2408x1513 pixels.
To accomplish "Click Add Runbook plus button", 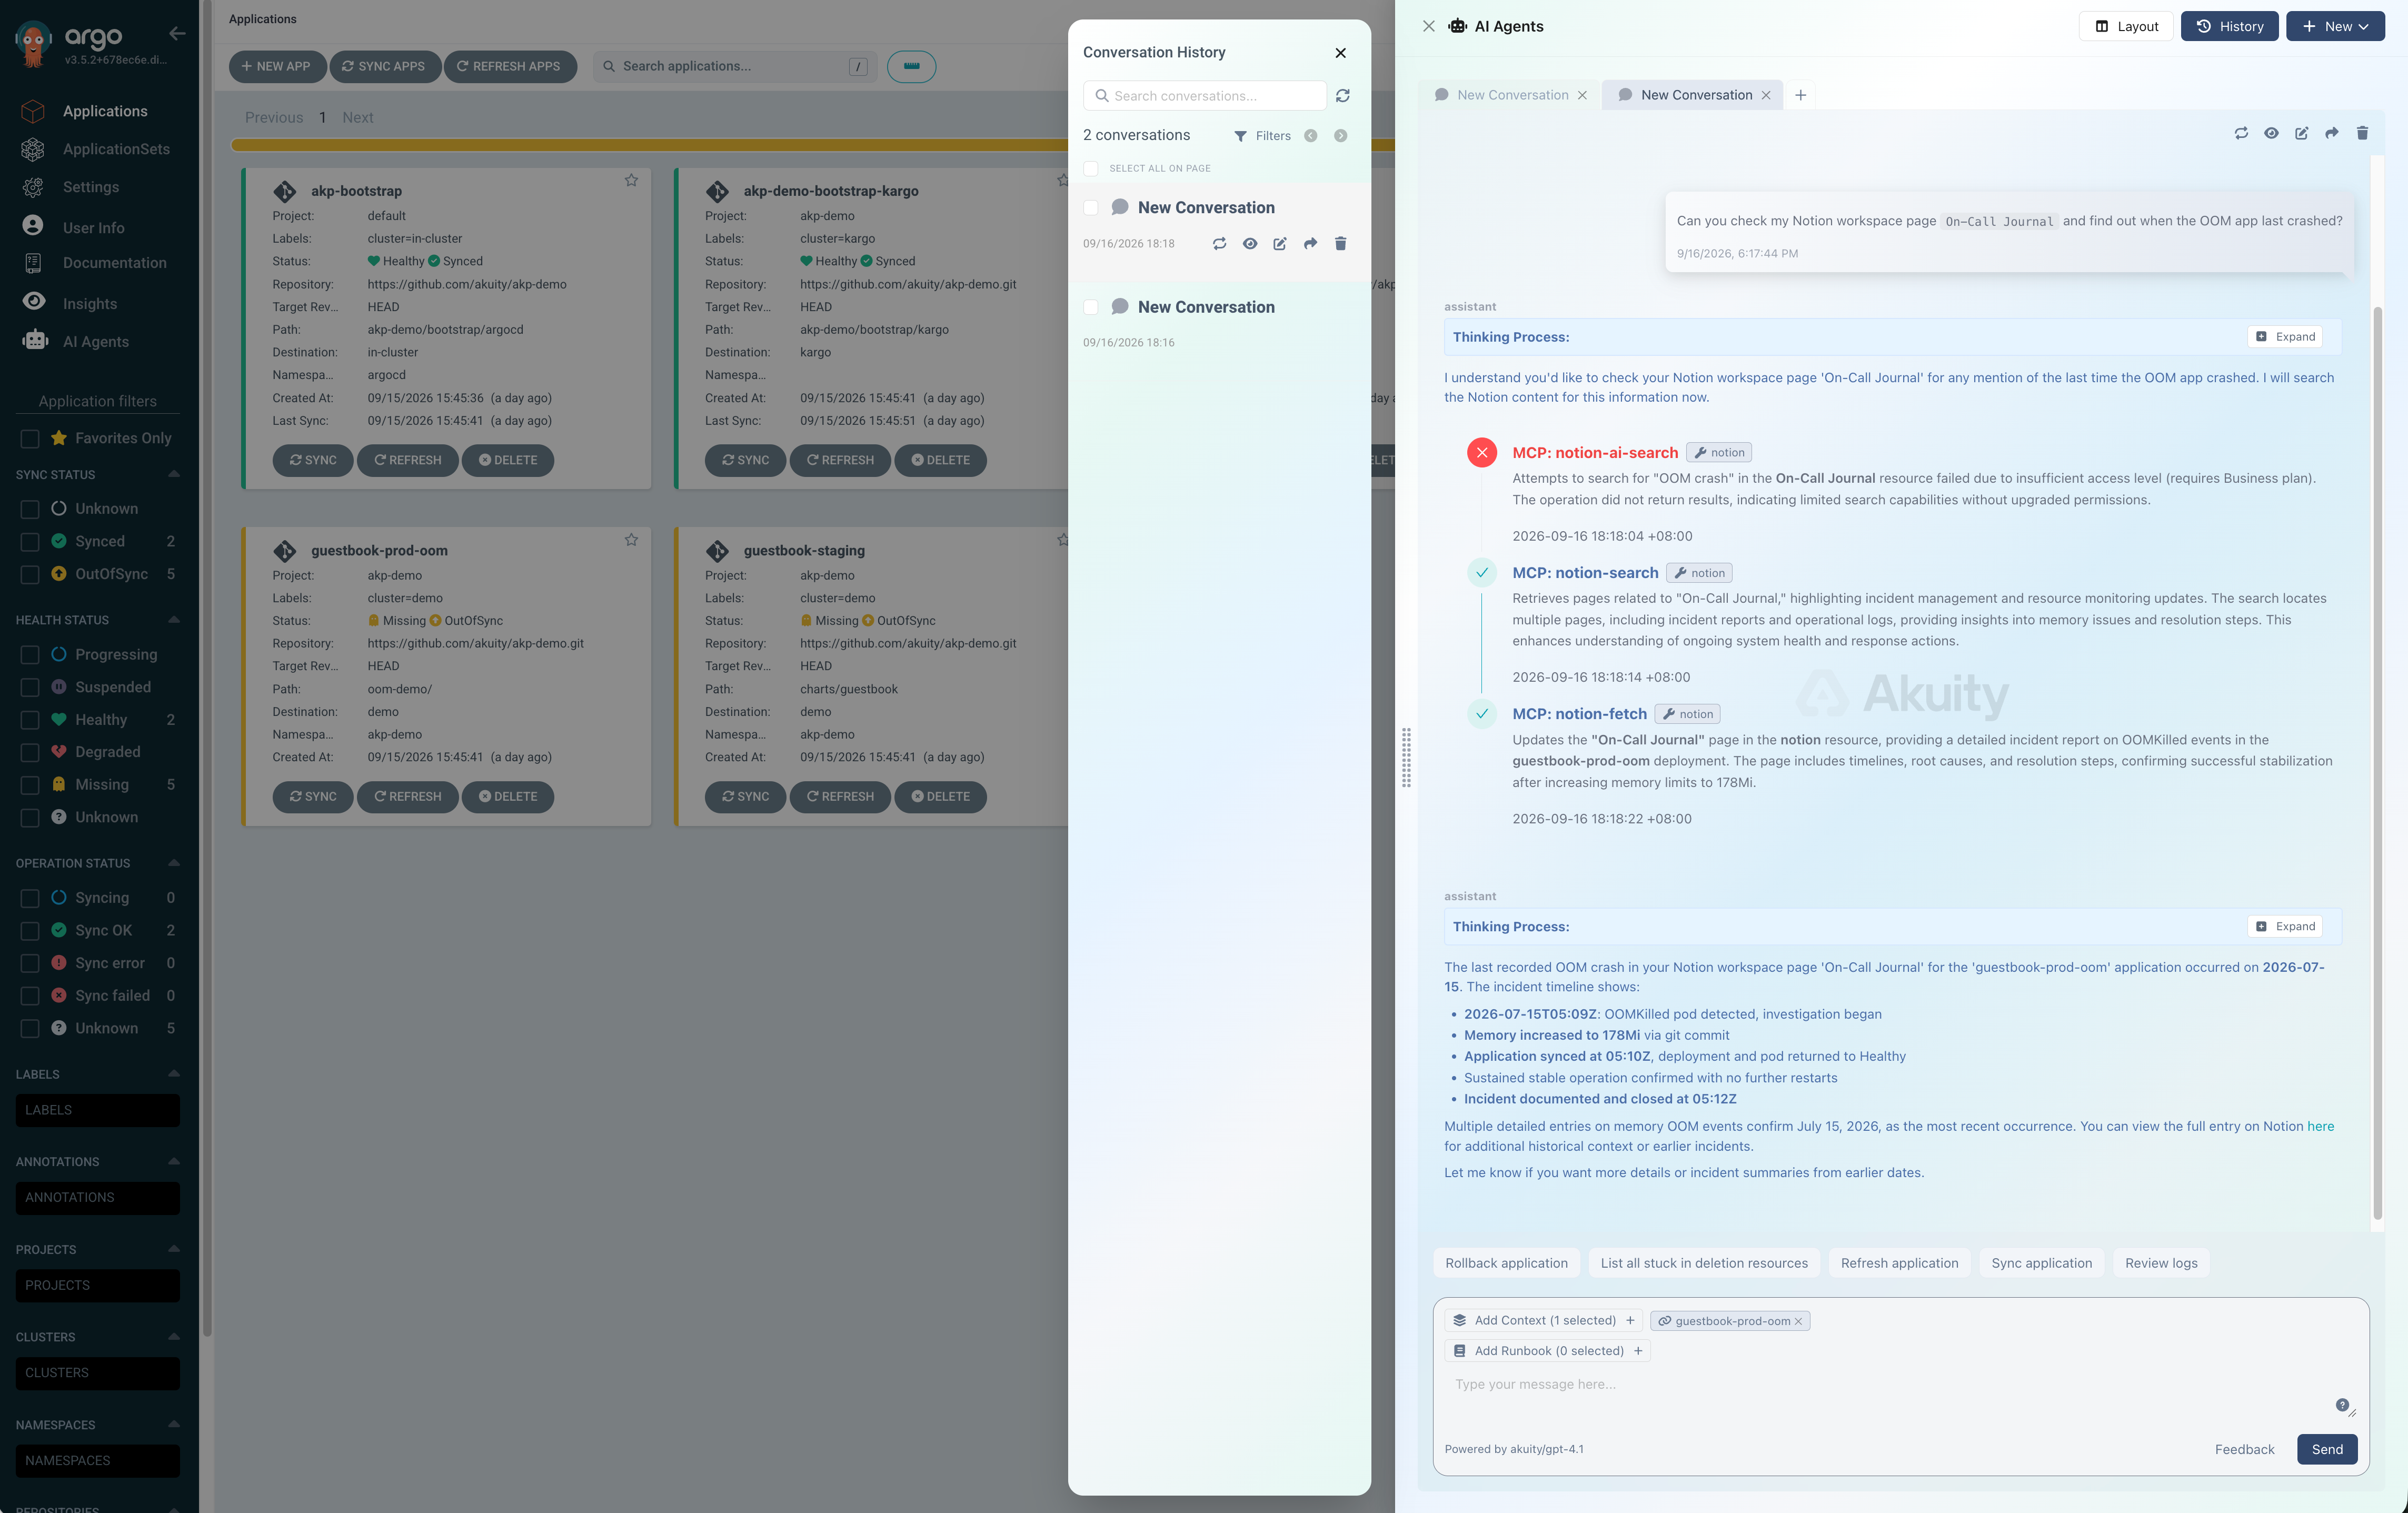I will coord(1638,1351).
